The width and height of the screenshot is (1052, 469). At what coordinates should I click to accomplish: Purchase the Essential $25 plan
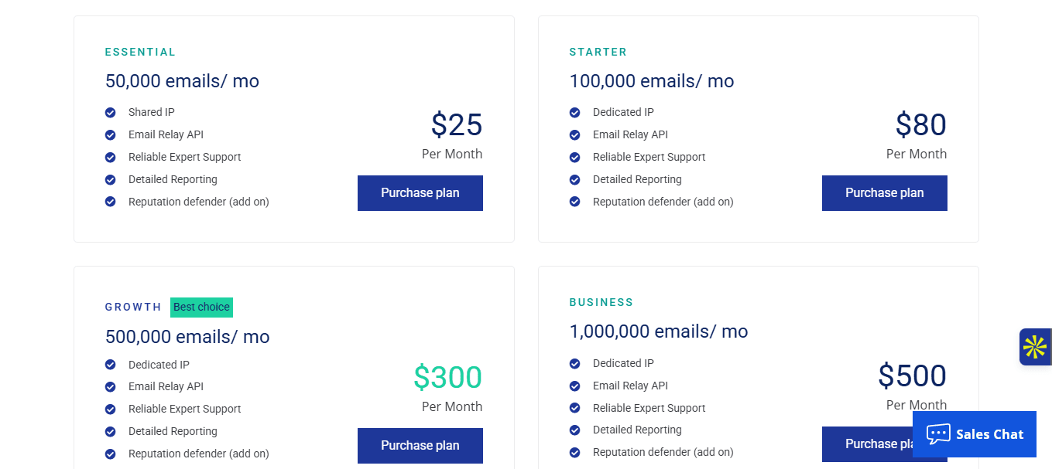tap(420, 193)
